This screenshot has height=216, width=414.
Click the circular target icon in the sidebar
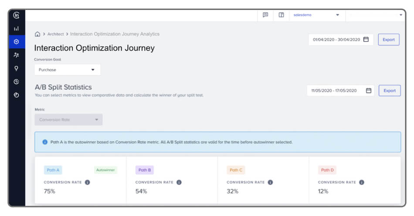(17, 82)
